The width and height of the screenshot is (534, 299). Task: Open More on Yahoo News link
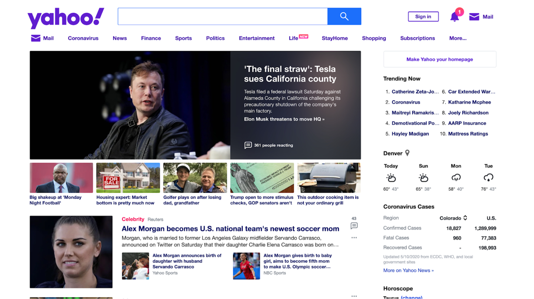tap(408, 271)
